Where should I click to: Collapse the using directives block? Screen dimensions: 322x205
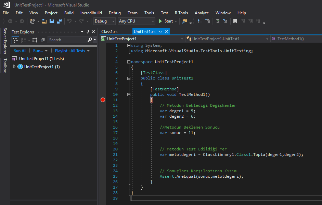pos(129,45)
